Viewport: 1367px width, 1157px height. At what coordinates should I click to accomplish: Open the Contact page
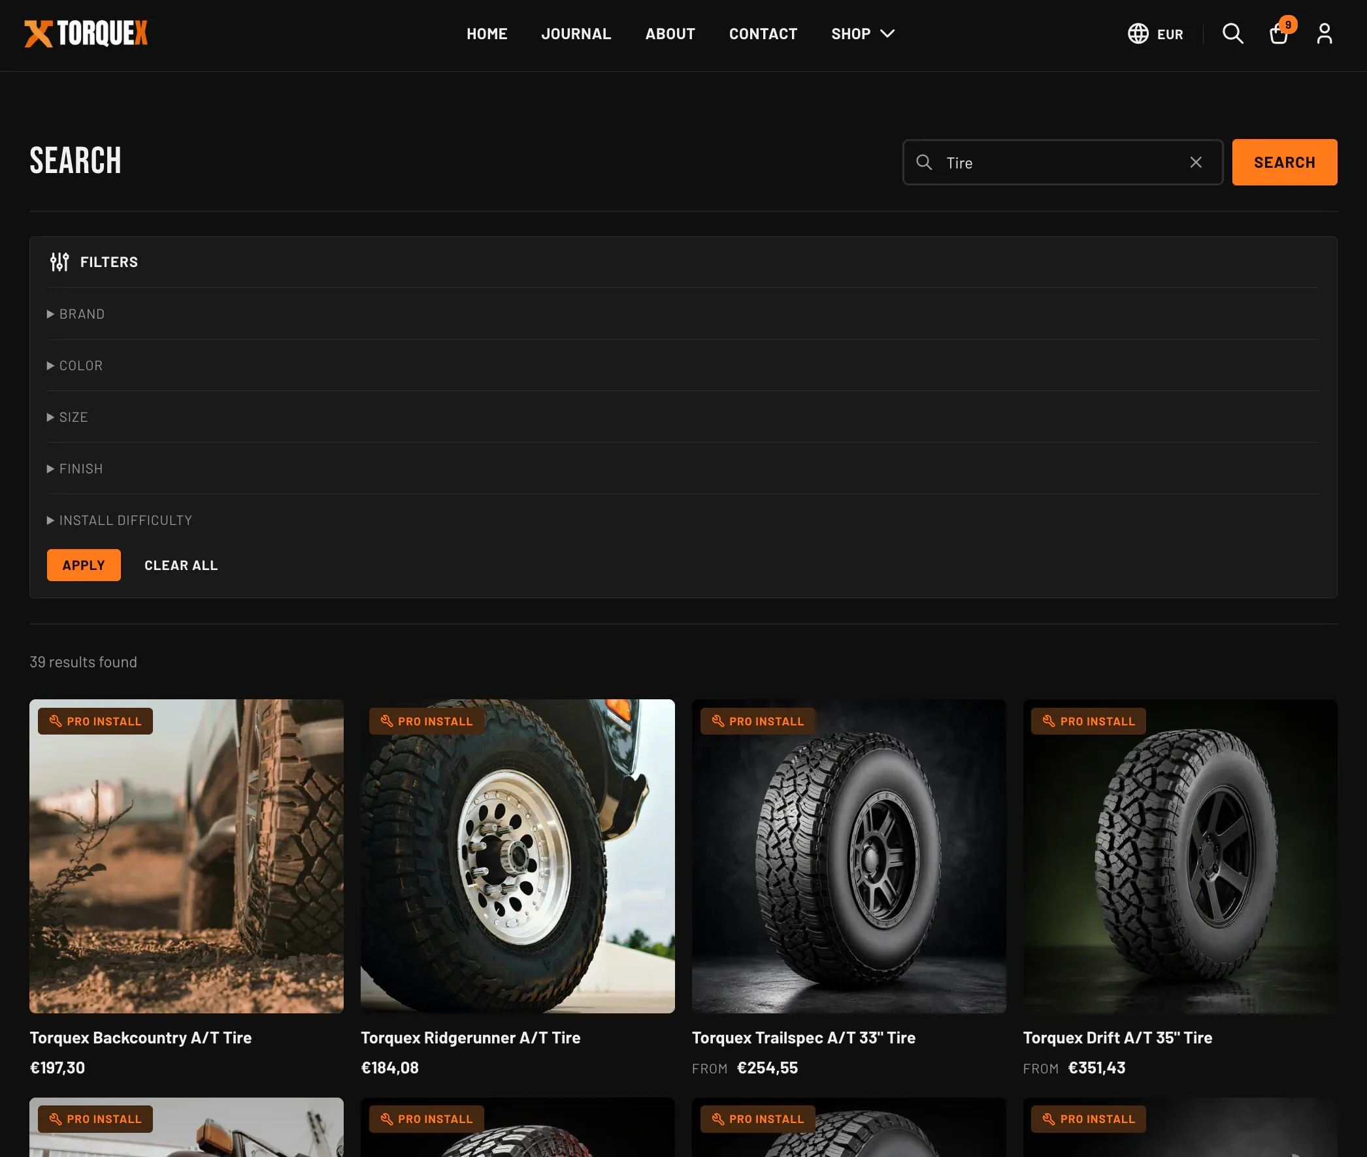763,33
